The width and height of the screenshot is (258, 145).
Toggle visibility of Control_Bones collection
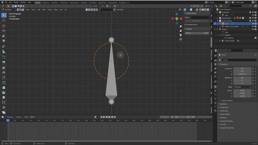253,21
